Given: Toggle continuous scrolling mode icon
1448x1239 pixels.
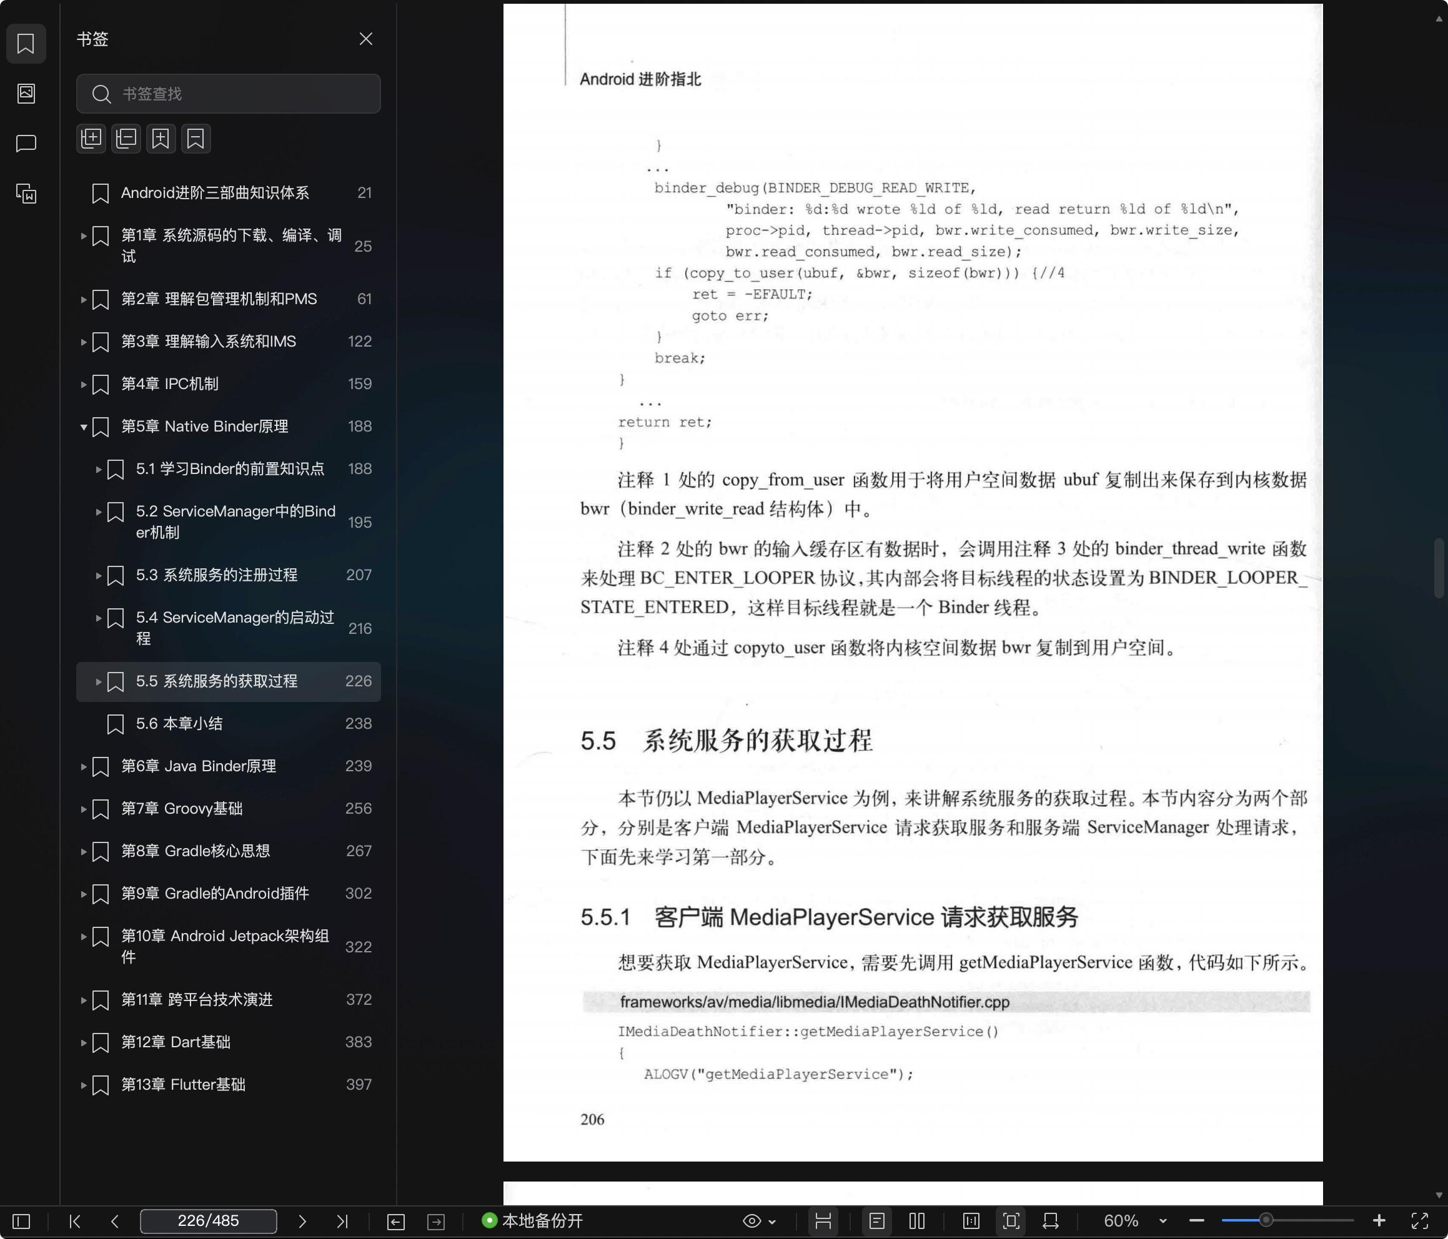Looking at the screenshot, I should pyautogui.click(x=823, y=1221).
